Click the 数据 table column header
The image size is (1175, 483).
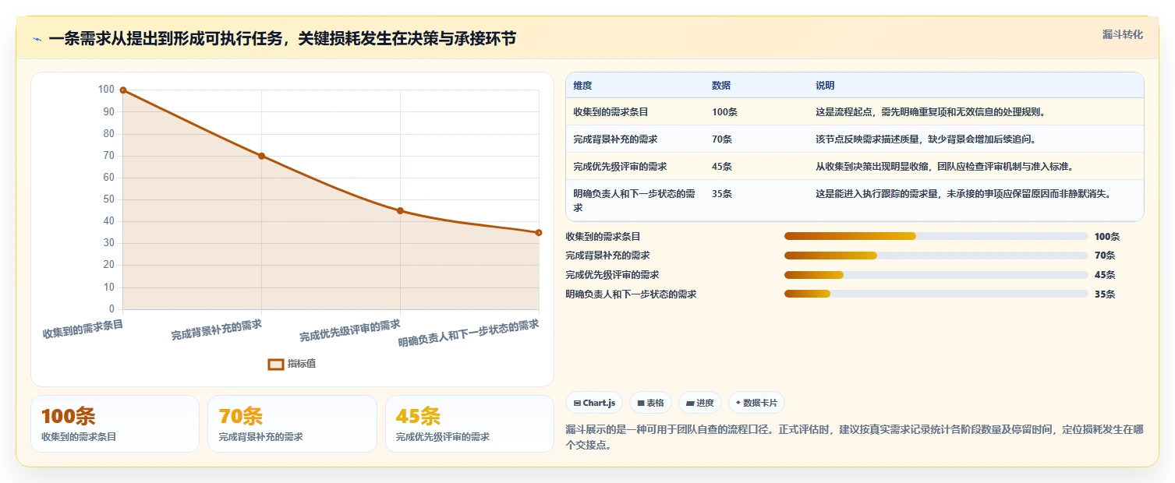[721, 86]
